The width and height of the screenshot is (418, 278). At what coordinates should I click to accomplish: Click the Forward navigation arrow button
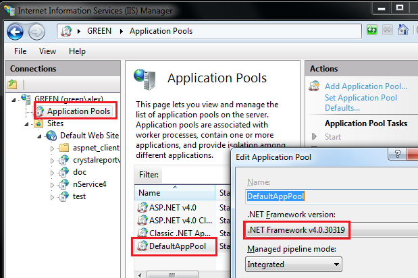pos(36,31)
